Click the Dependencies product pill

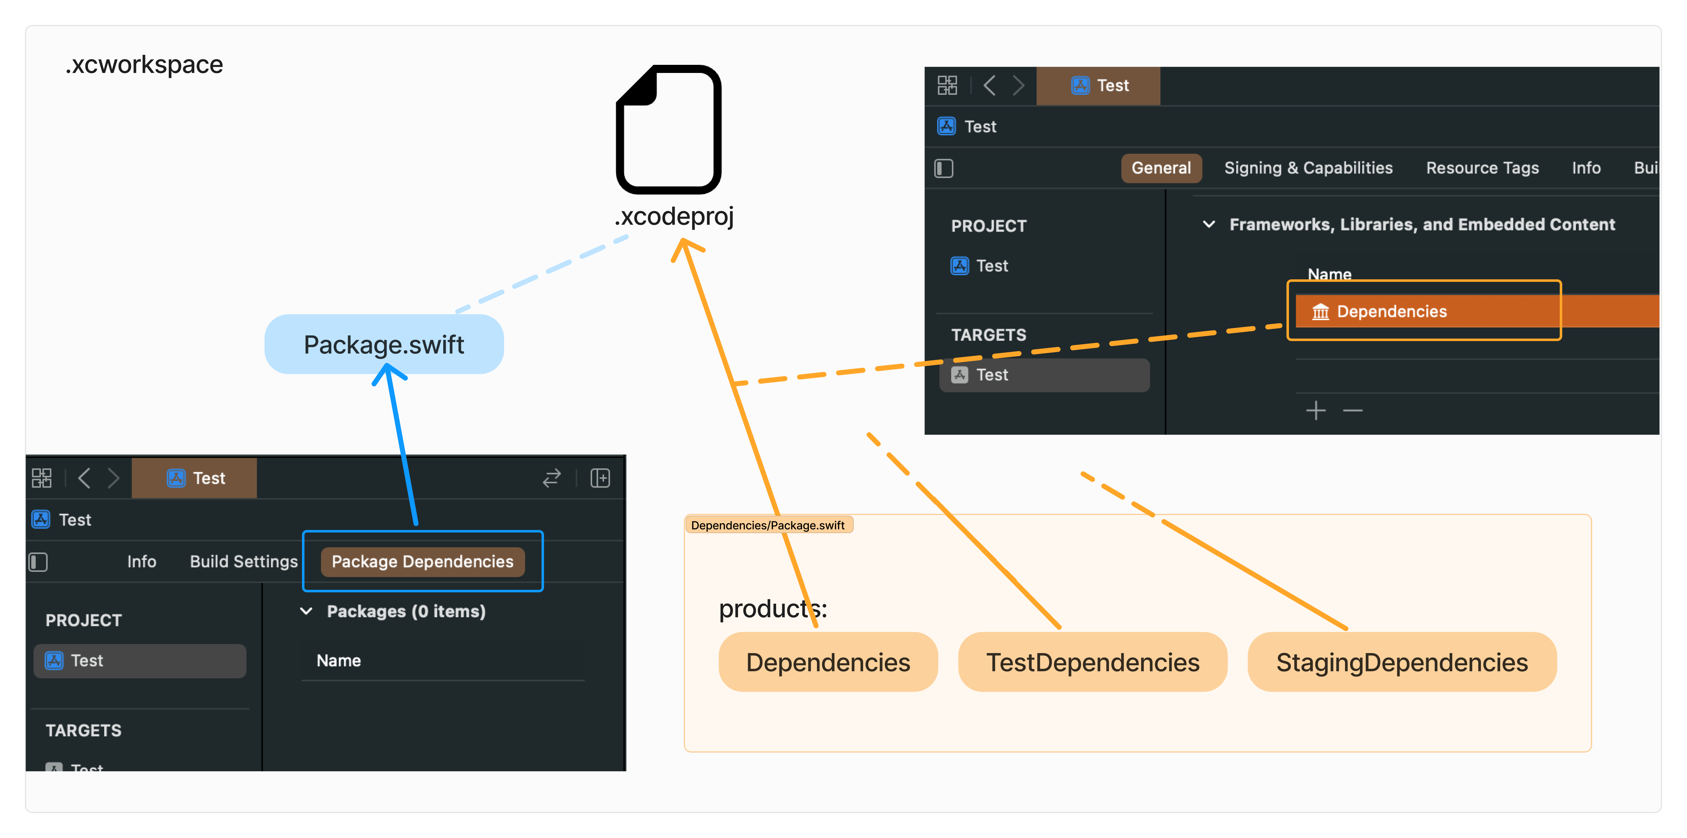point(828,662)
